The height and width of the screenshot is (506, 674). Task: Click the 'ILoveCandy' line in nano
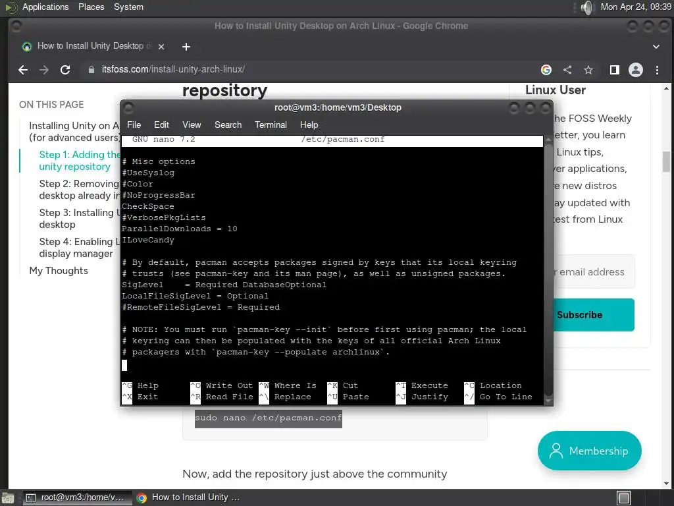tap(148, 240)
